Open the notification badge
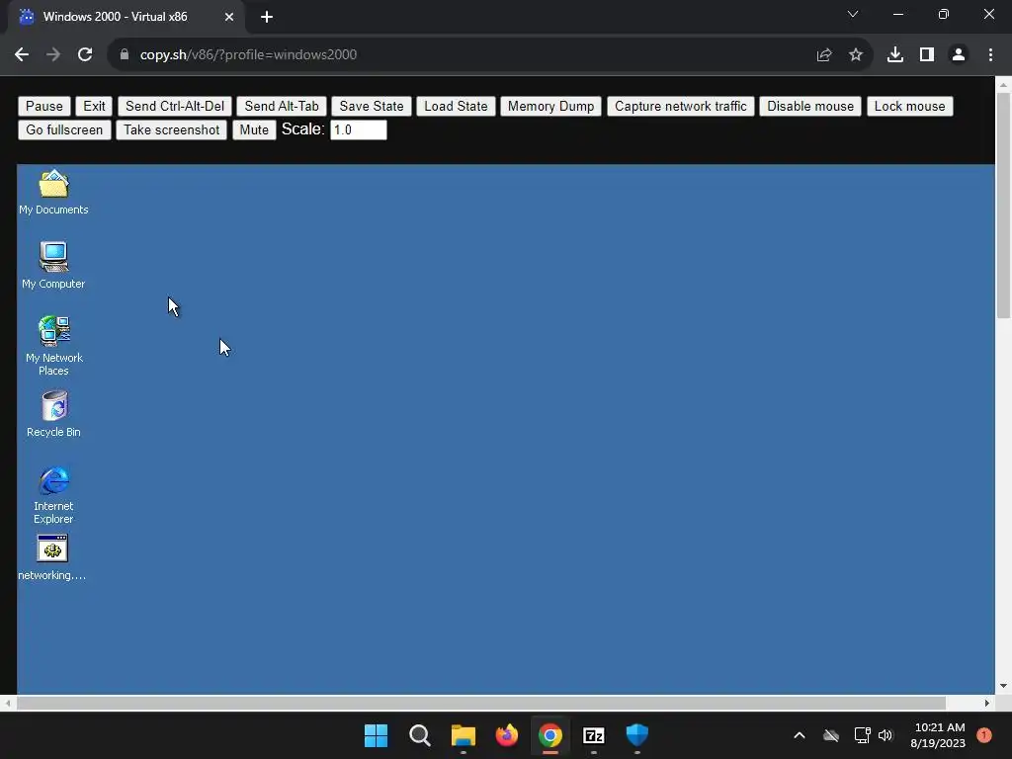This screenshot has width=1012, height=759. point(984,735)
